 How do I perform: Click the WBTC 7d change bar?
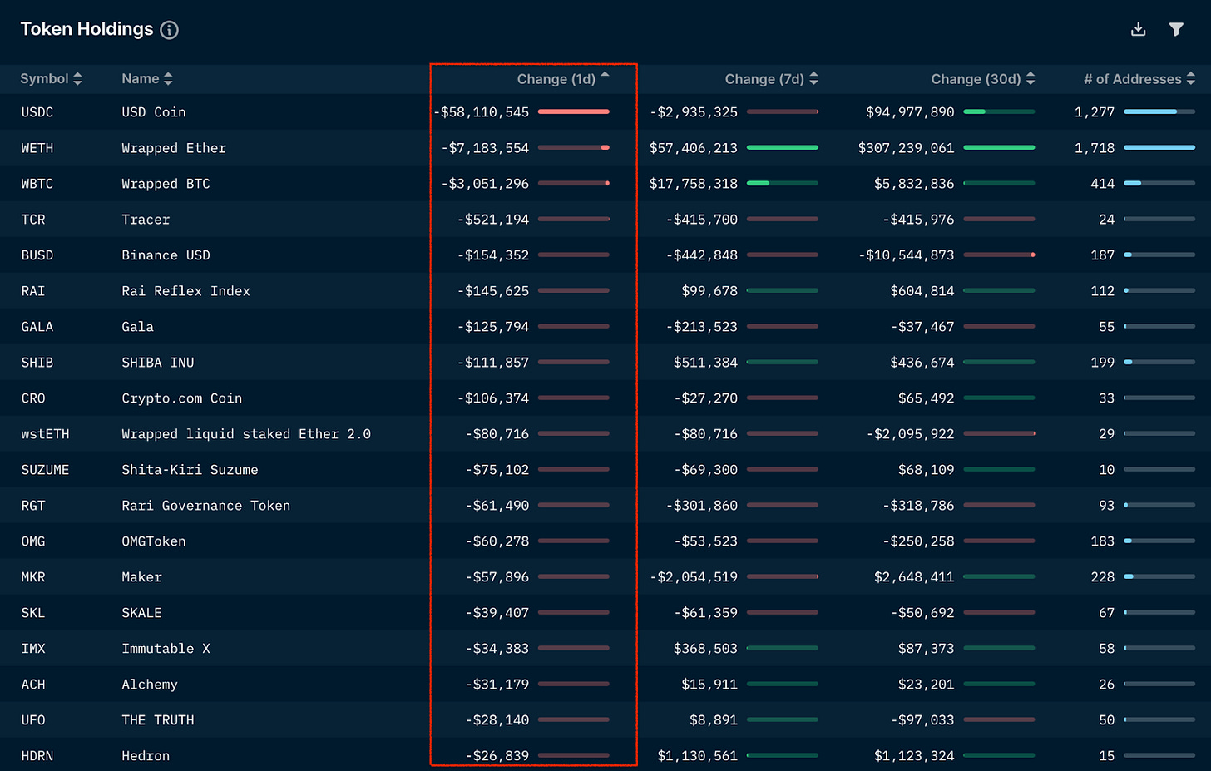click(x=783, y=183)
